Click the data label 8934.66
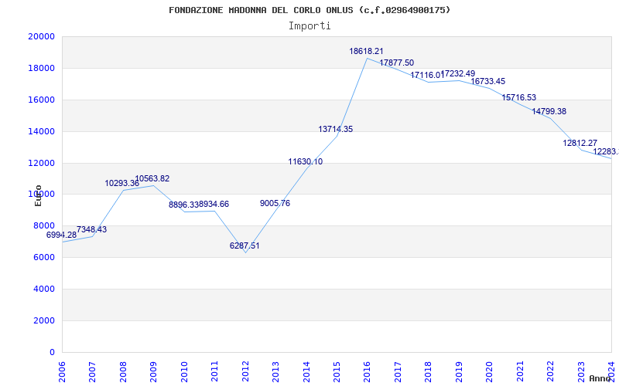This screenshot has height=386, width=619. pyautogui.click(x=214, y=205)
